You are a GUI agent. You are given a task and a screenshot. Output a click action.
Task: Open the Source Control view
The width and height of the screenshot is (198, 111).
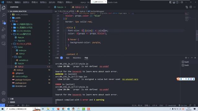pos(3,22)
